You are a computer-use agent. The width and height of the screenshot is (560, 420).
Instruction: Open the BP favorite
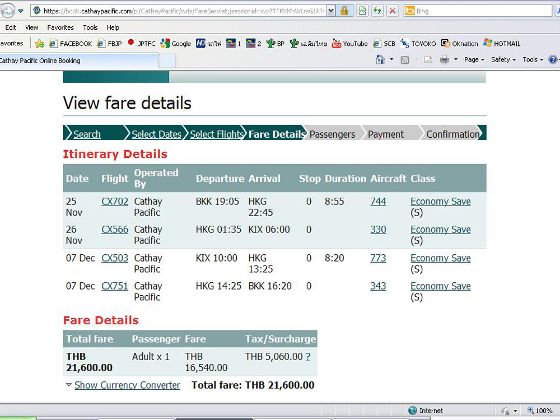point(276,44)
